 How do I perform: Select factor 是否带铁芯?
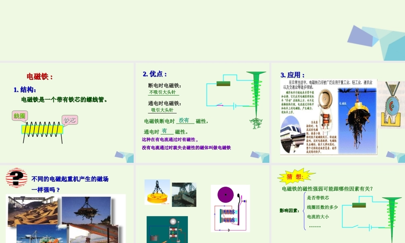point(318,198)
